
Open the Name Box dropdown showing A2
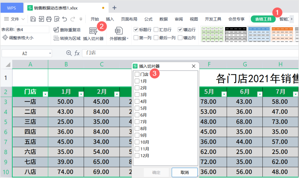pos(50,53)
